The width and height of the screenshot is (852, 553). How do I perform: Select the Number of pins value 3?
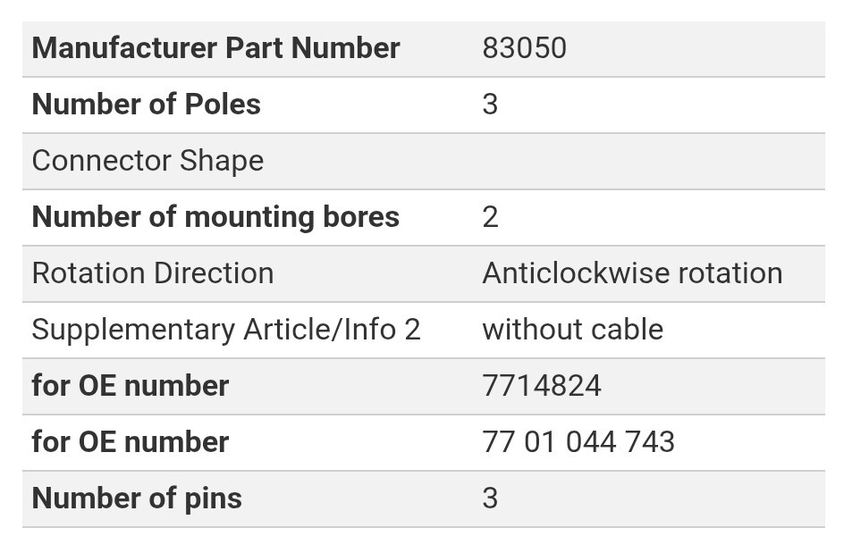click(x=490, y=499)
